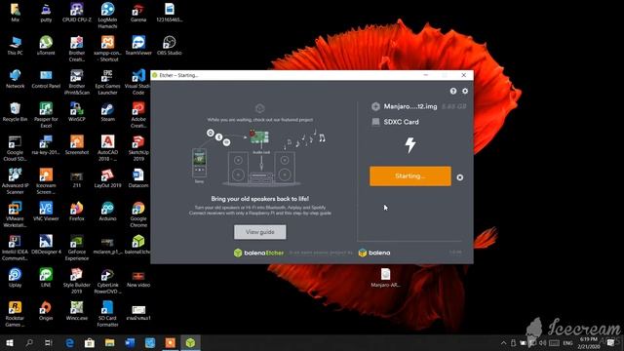
Task: Open Garena desktop icon
Action: click(138, 13)
